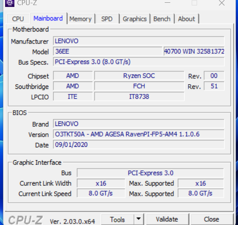Open the SPD tab
Viewport: 238px width, 225px height.
[x=107, y=19]
